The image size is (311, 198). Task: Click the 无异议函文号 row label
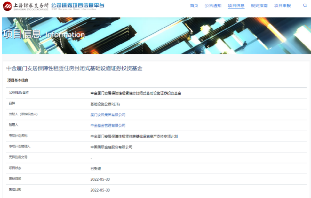pyautogui.click(x=18, y=157)
